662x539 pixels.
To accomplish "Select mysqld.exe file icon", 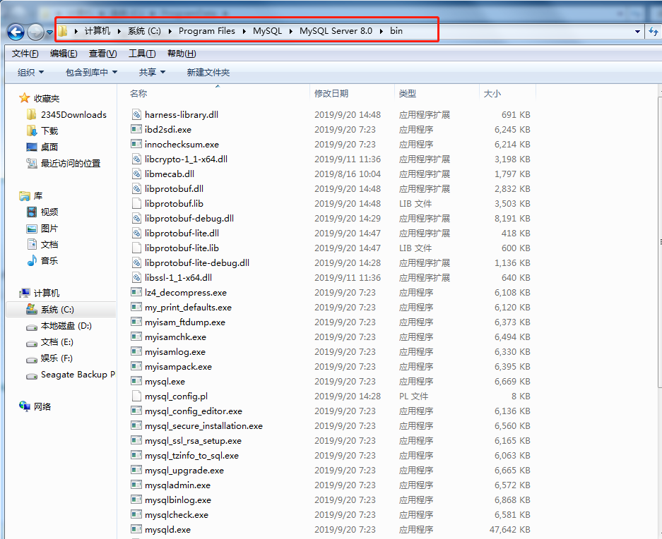I will 136,529.
